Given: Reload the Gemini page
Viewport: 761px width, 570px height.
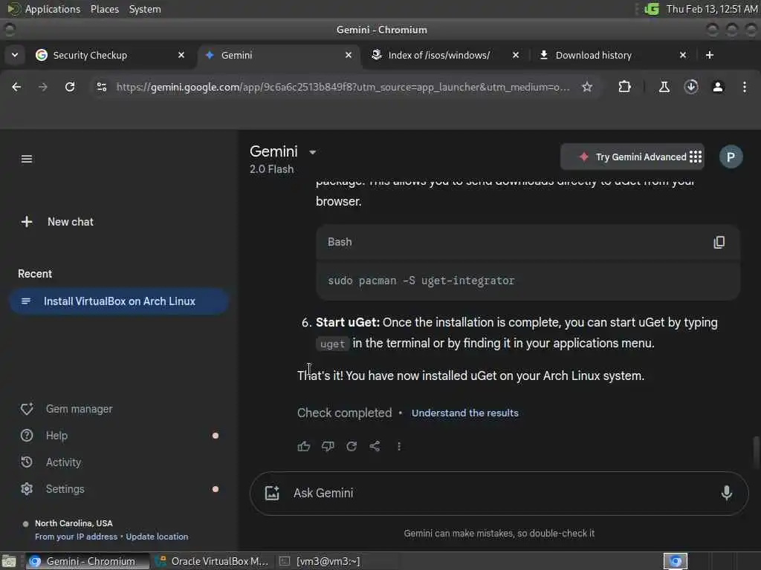Looking at the screenshot, I should (x=70, y=87).
